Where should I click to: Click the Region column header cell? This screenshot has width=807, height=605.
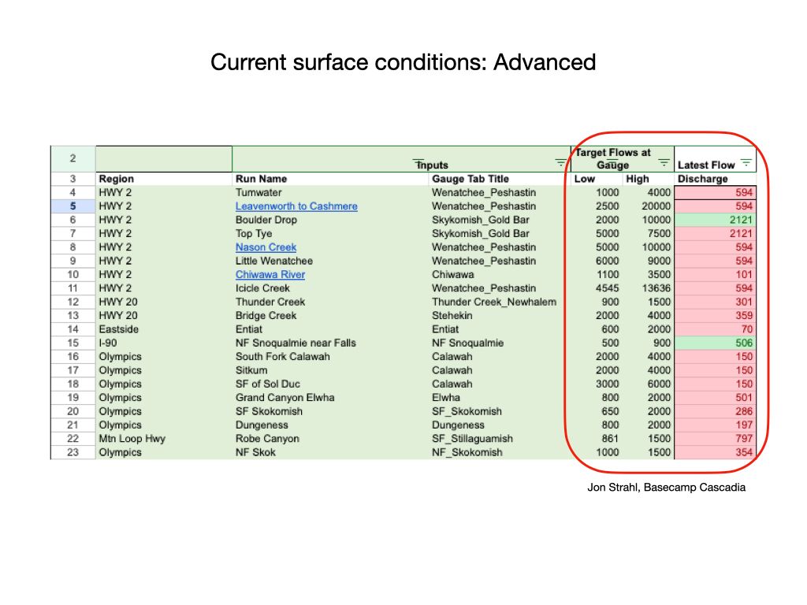(x=164, y=179)
